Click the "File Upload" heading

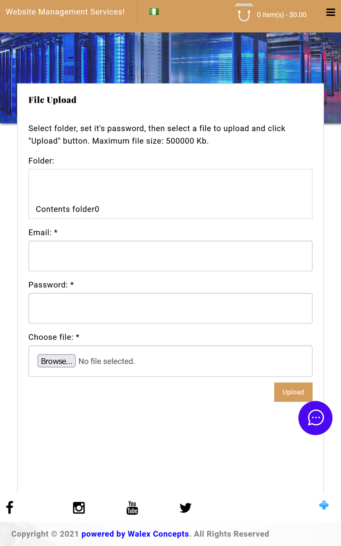coord(52,100)
